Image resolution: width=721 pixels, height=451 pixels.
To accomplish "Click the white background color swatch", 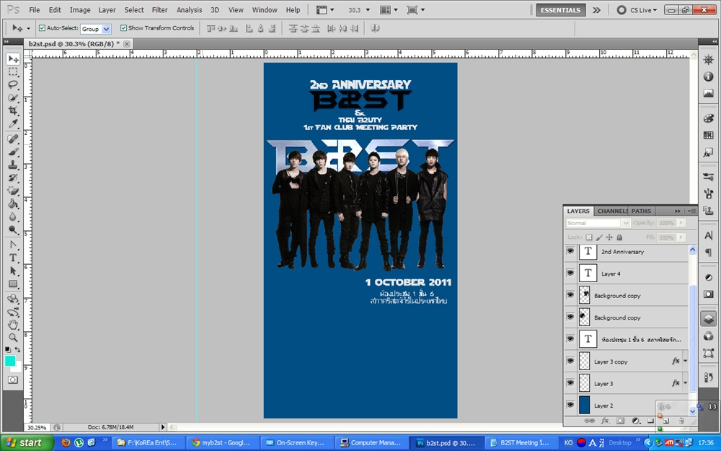I will click(x=17, y=368).
